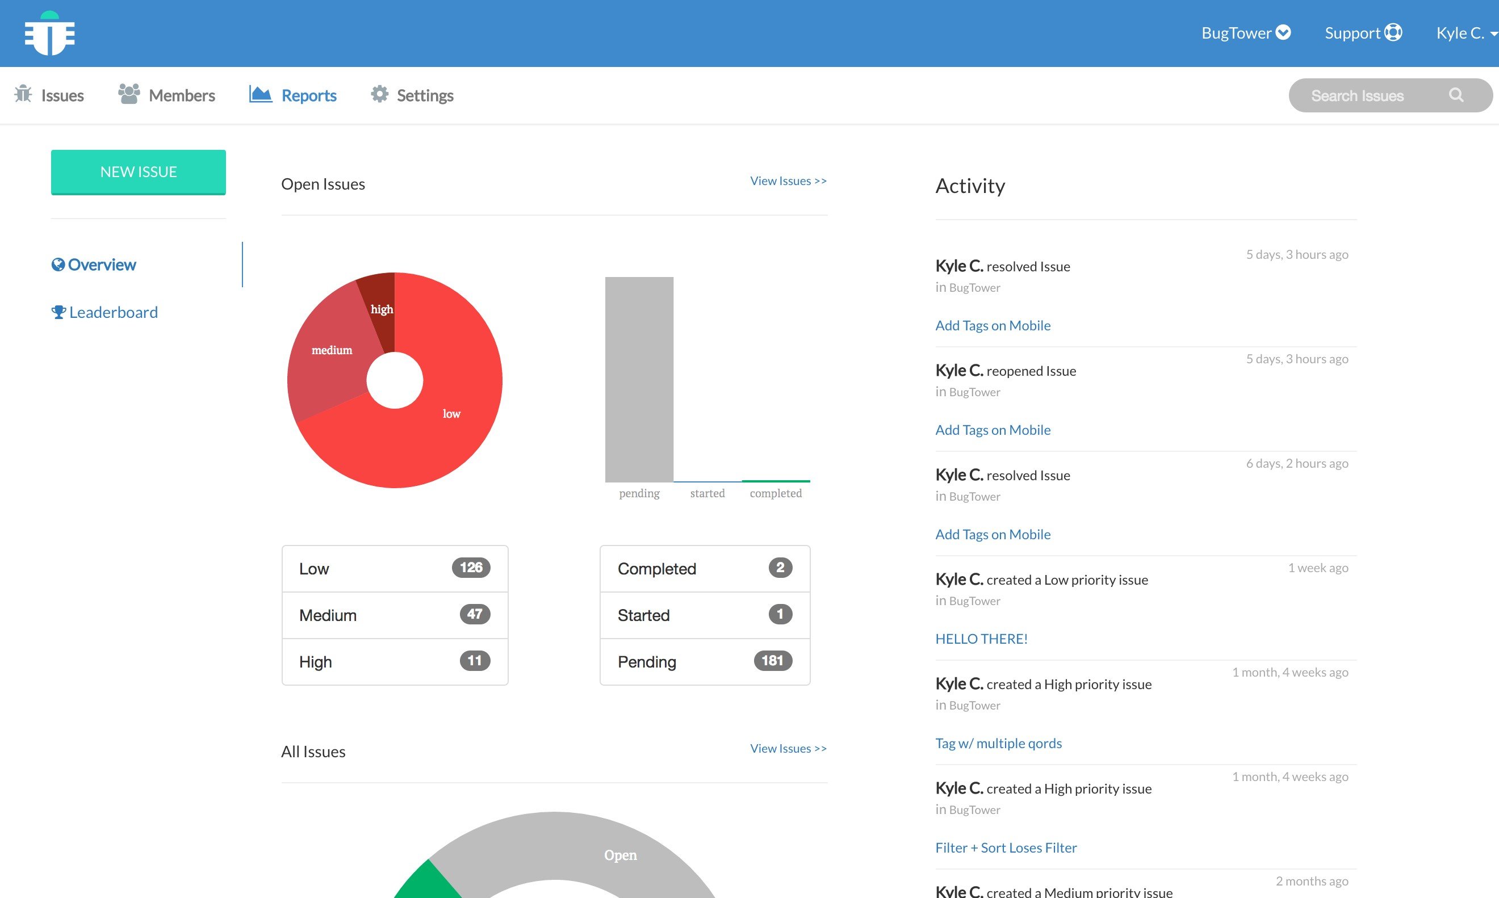Click the "started" axis label

pyautogui.click(x=707, y=494)
